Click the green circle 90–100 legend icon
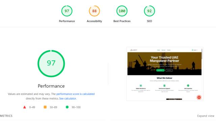 click(67, 107)
